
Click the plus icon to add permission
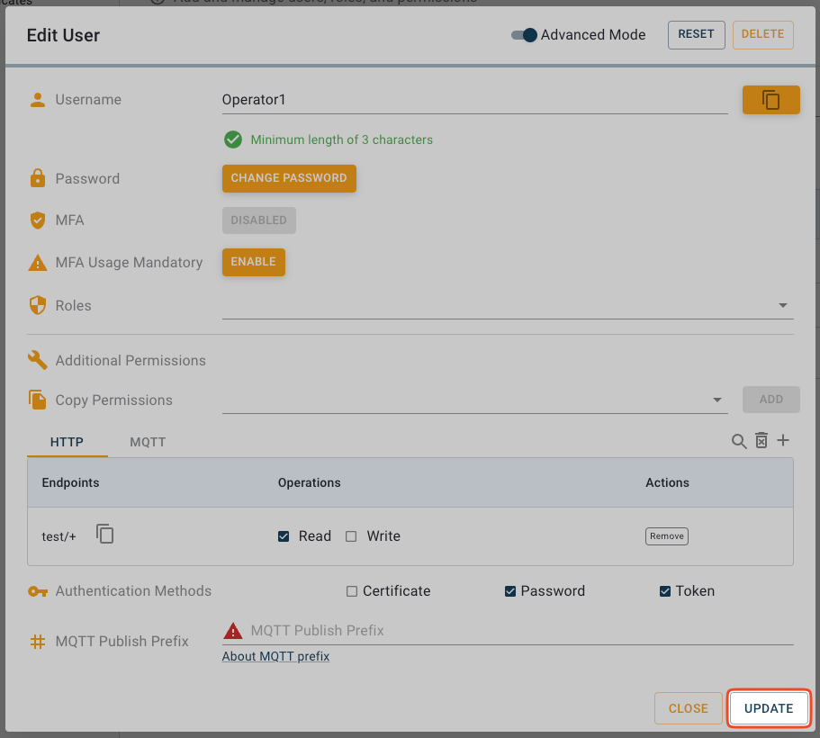[x=783, y=440]
